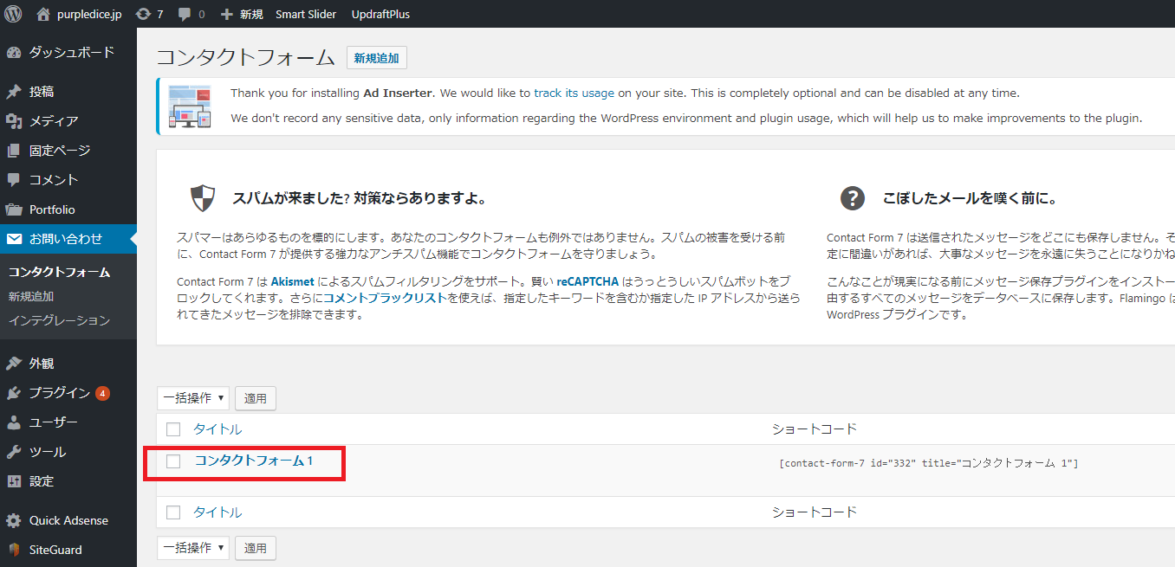Click the 外観 paintbrush icon
1175x567 pixels.
[x=14, y=364]
